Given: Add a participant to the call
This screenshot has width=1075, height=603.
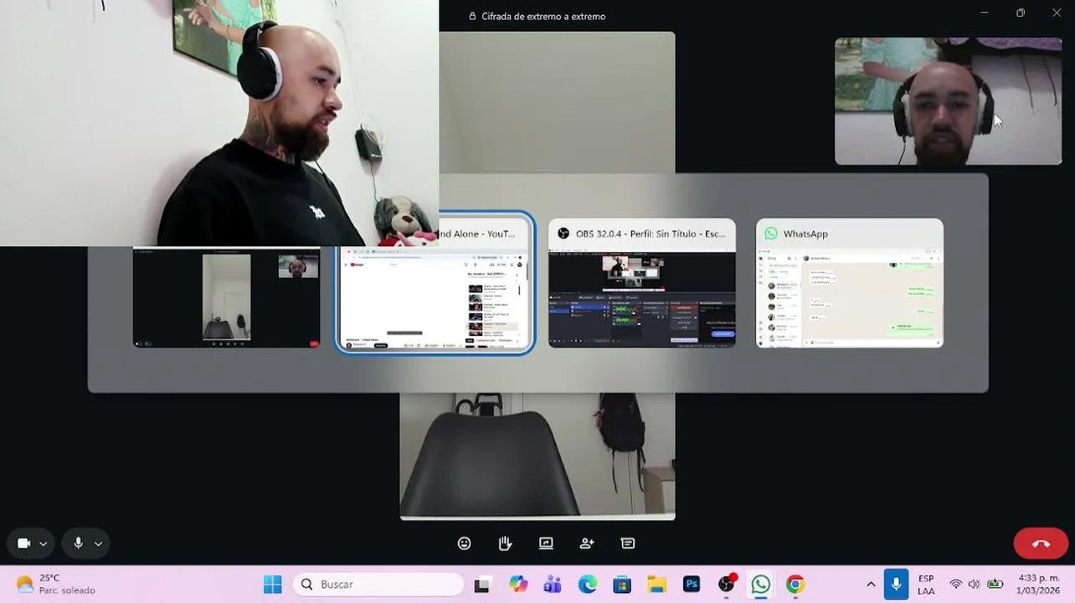Looking at the screenshot, I should 587,544.
